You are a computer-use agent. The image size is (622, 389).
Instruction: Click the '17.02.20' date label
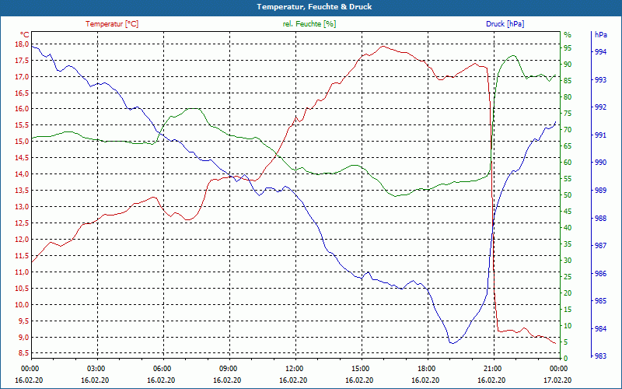tap(558, 380)
